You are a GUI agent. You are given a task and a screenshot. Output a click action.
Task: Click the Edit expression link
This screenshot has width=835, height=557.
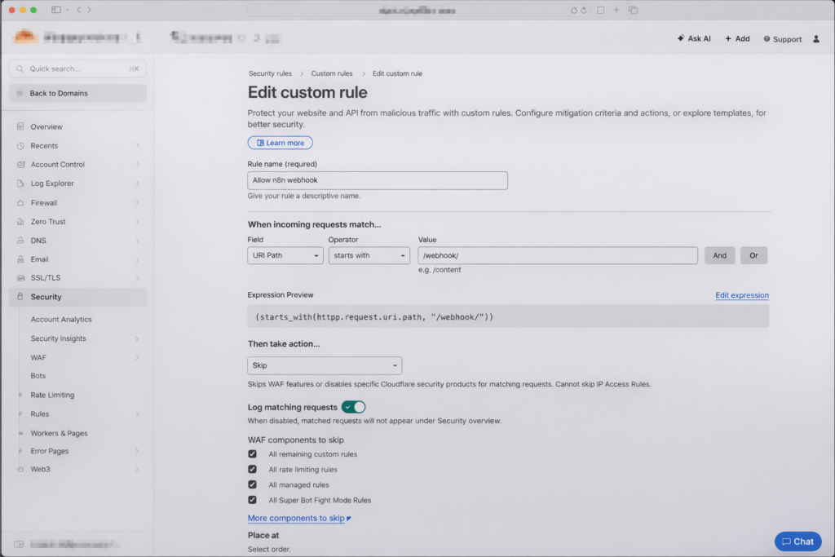(x=741, y=295)
